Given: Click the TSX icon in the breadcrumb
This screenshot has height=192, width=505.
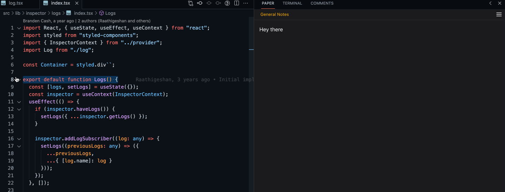Looking at the screenshot, I should click(x=69, y=13).
